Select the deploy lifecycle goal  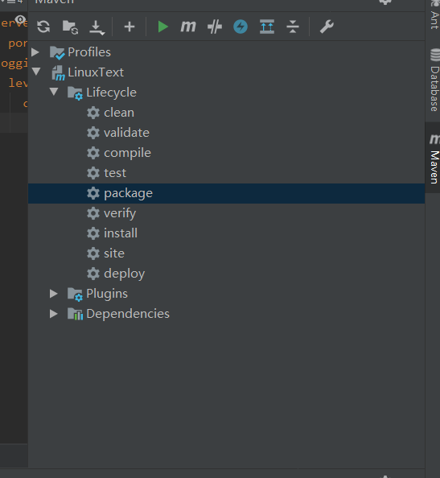[125, 274]
